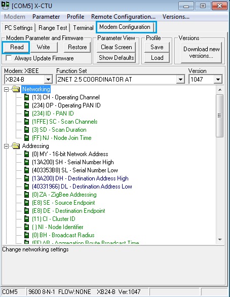Click the icon beside SC Scan Channels

[27, 122]
